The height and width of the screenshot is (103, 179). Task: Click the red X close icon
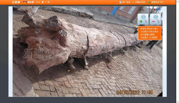[154, 9]
